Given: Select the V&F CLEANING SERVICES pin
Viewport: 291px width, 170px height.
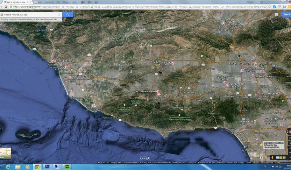Looking at the screenshot, I should (227, 85).
